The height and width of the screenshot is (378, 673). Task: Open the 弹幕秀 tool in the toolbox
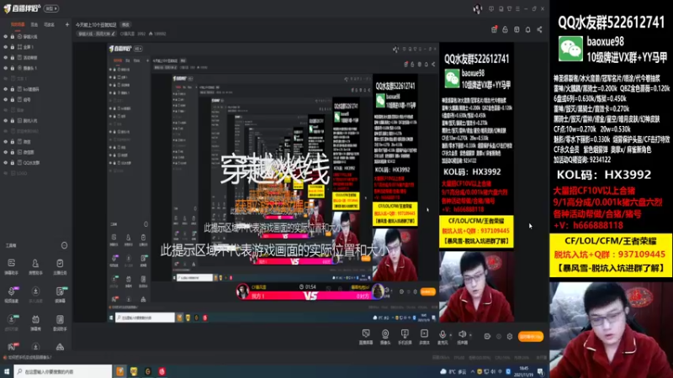(35, 323)
